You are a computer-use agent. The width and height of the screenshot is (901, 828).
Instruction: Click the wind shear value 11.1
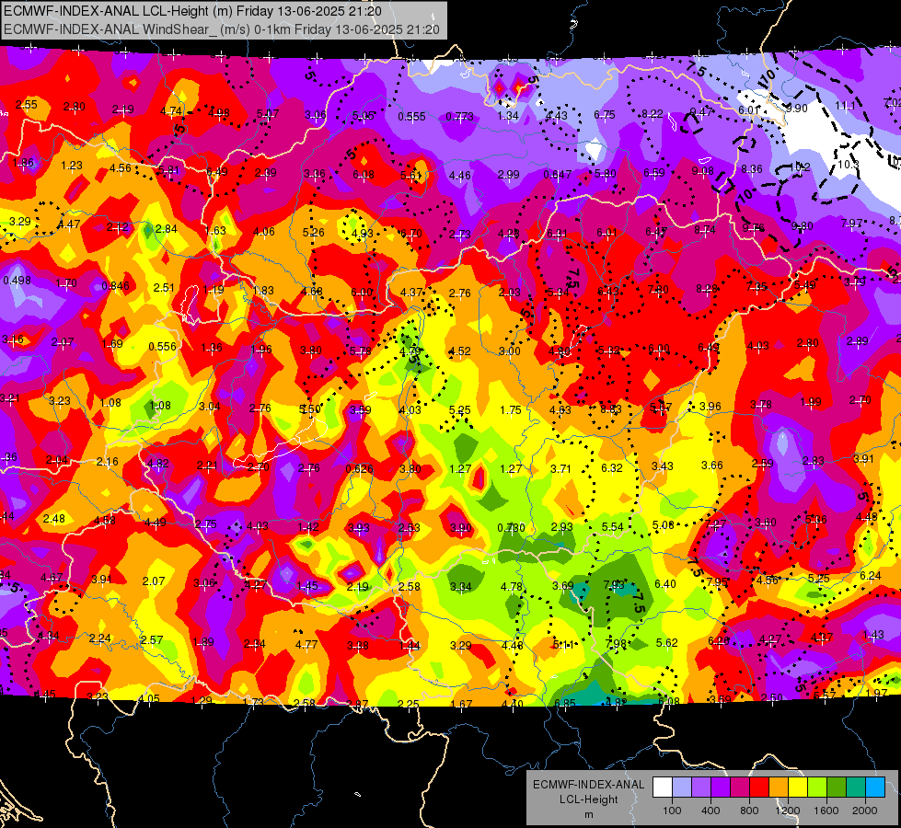845,106
